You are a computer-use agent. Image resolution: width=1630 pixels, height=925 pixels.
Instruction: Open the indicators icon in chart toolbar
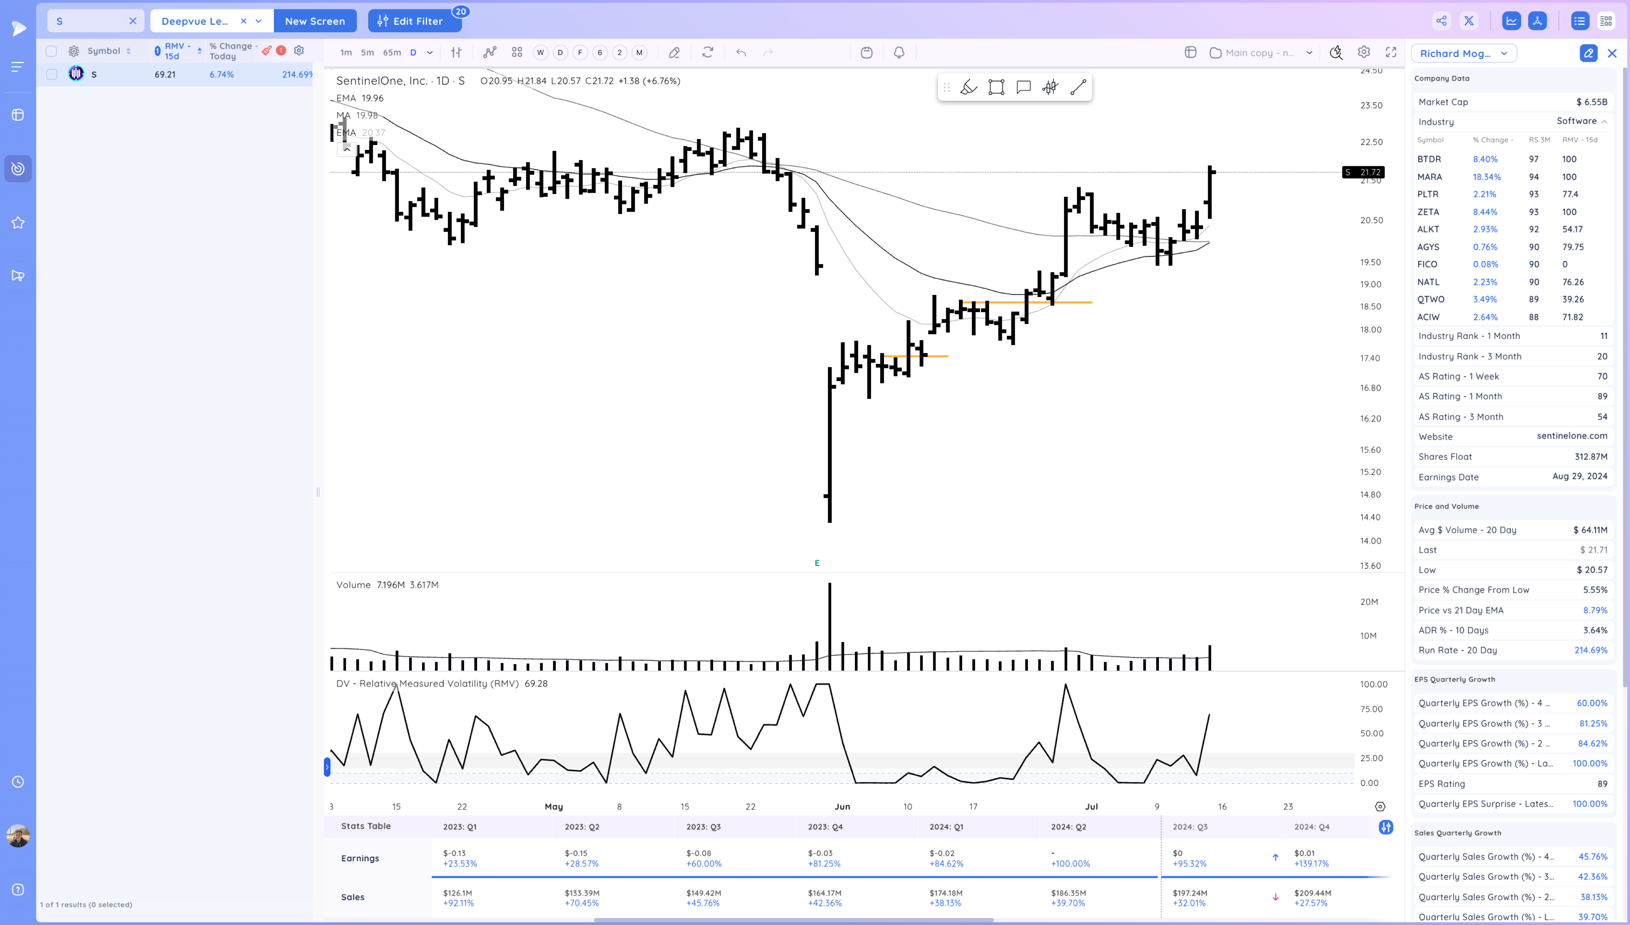[x=490, y=53]
